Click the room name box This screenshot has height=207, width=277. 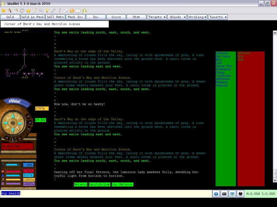(54, 24)
